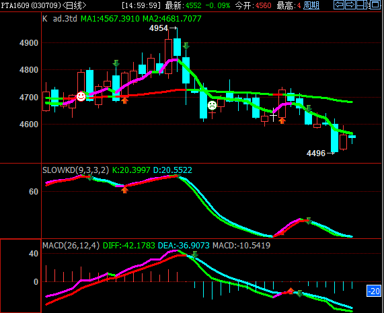Click the PTA1609 (030709) contract title
This screenshot has width=384, height=313.
click(31, 5)
